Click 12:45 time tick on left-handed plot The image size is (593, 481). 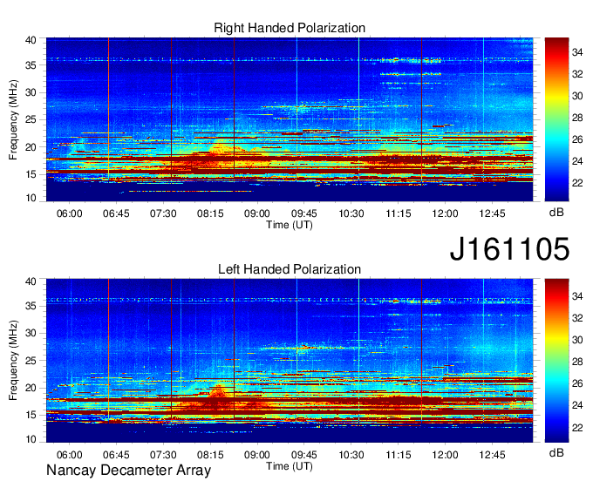(x=492, y=455)
